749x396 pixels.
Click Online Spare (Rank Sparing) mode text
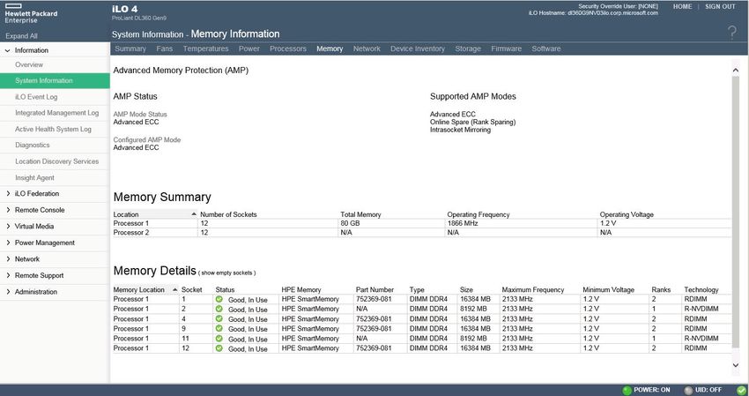pos(473,122)
